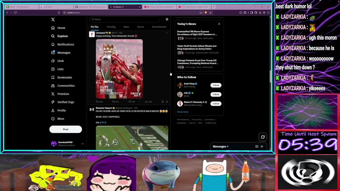This screenshot has width=340, height=191.
Task: Open Explore settings gear icon
Action: click(167, 19)
